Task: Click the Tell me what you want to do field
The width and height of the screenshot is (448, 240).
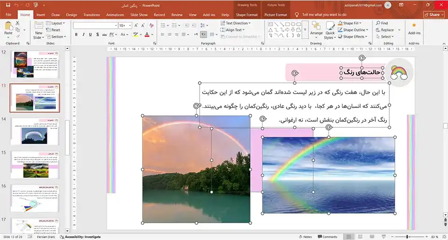Action: point(324,14)
